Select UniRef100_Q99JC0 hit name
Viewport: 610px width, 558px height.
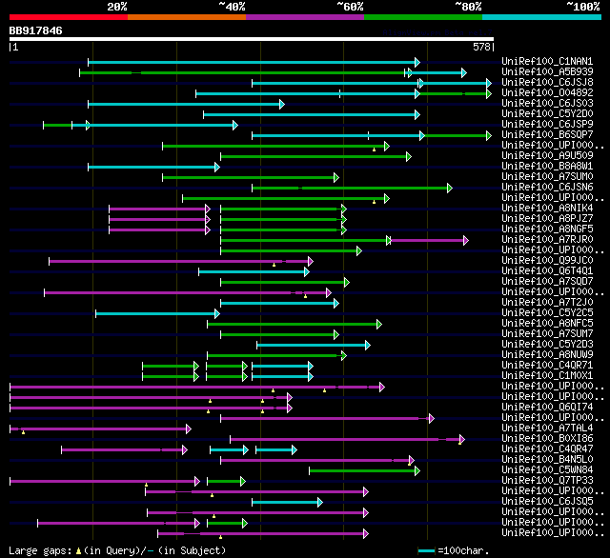(x=547, y=261)
